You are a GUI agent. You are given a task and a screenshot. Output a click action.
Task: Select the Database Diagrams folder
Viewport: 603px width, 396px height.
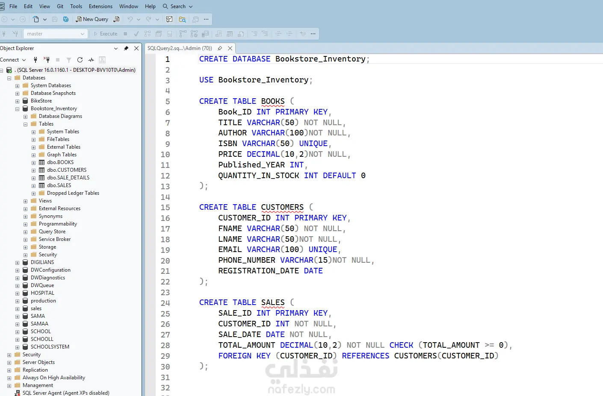(60, 116)
